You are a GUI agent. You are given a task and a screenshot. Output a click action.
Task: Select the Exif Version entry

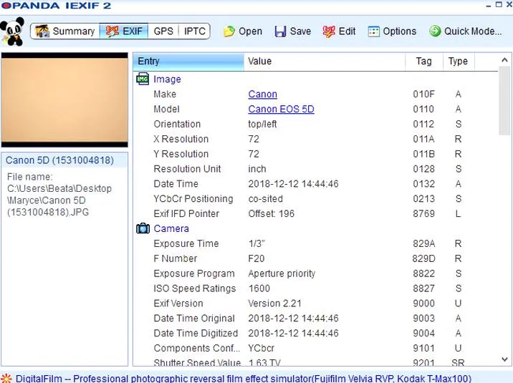coord(178,304)
